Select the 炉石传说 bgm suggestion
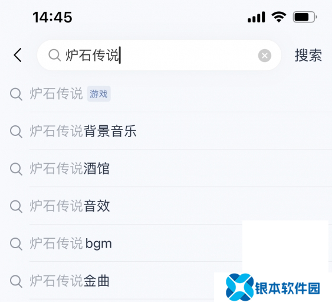This screenshot has height=302, width=332. (166, 243)
